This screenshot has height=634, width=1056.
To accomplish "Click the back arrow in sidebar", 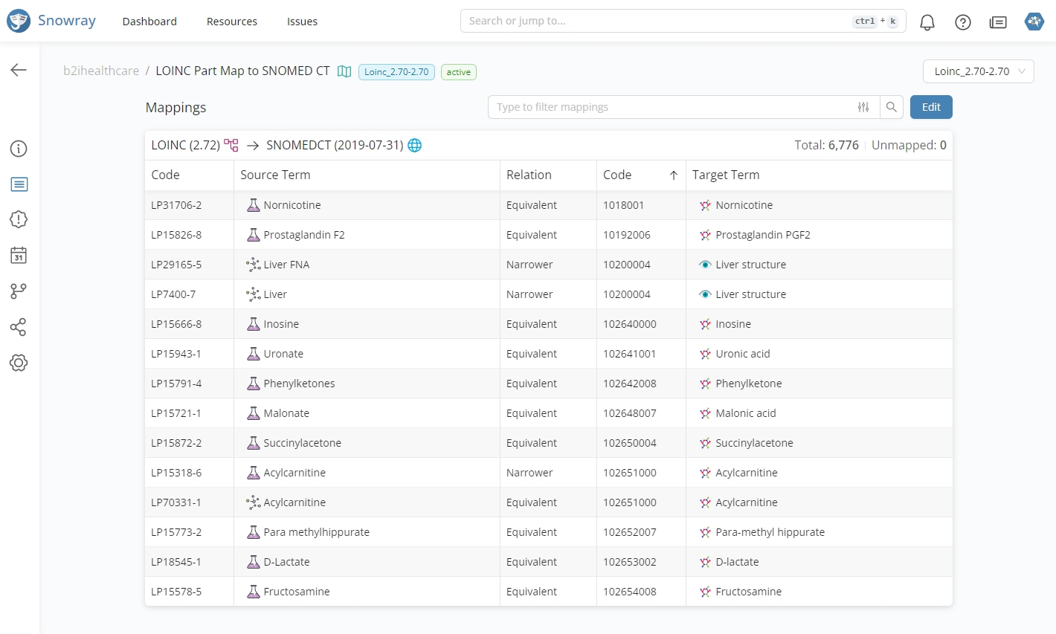I will point(19,70).
